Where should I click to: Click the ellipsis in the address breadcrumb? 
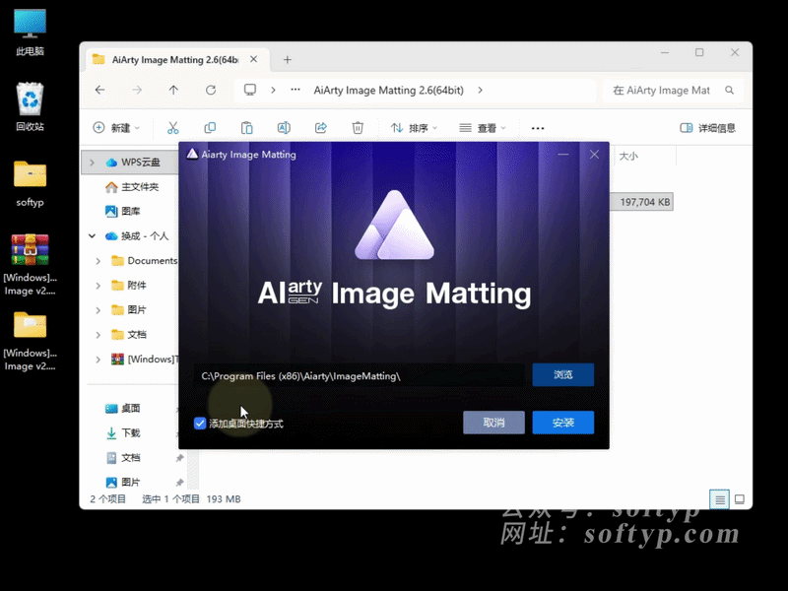tap(295, 90)
